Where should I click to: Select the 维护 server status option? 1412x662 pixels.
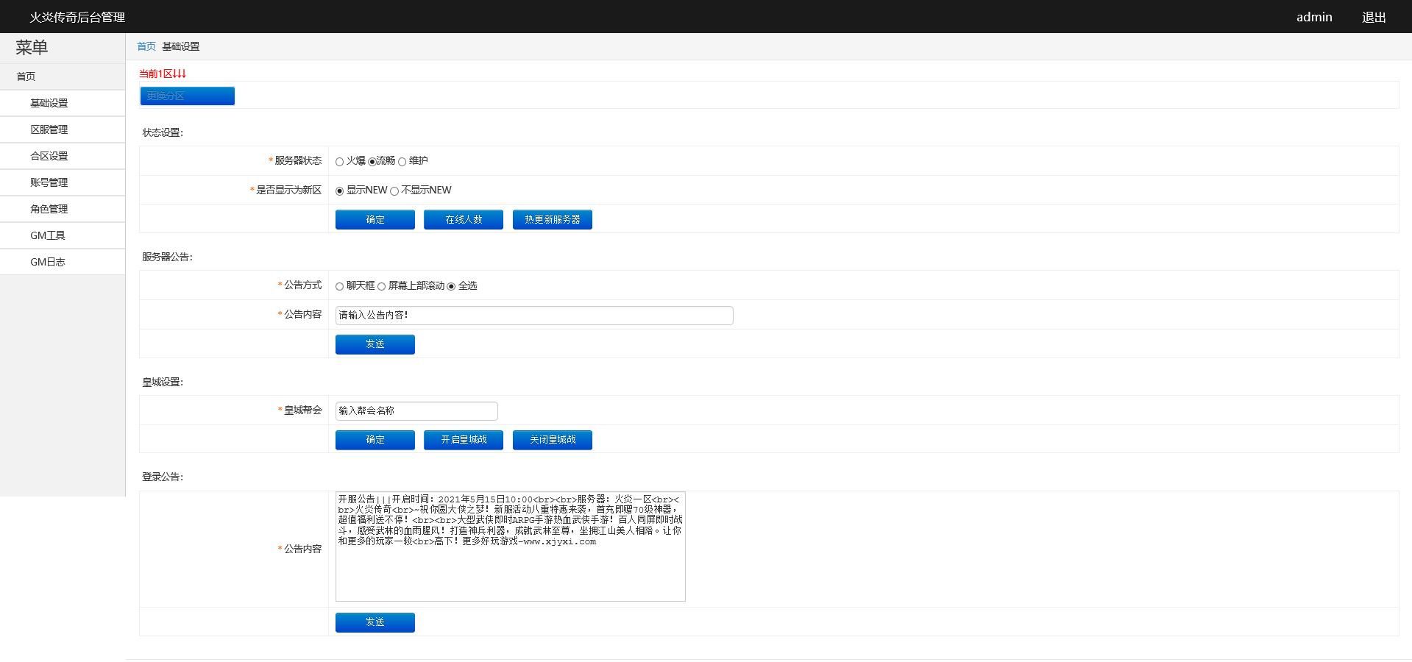(x=402, y=162)
